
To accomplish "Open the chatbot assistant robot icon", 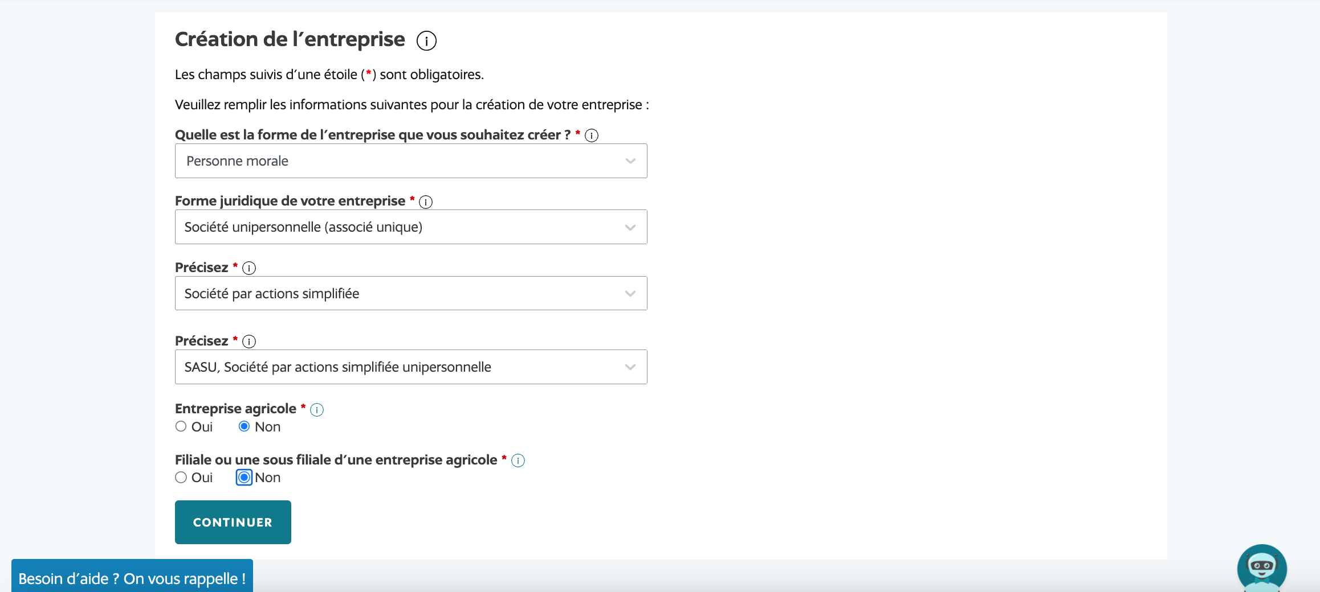I will click(1263, 568).
